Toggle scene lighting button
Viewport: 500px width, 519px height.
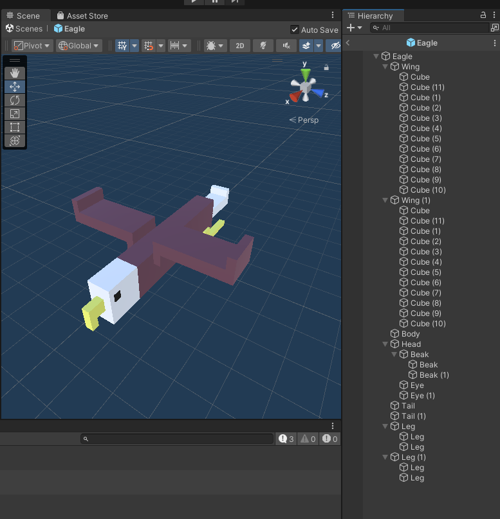tap(263, 46)
